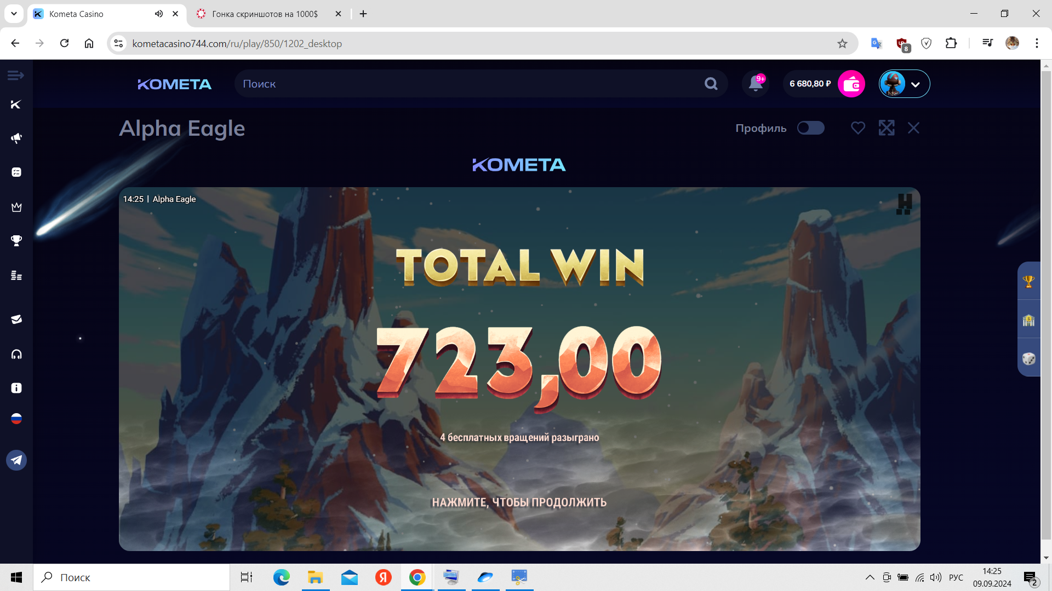The height and width of the screenshot is (591, 1052).
Task: Toggle the Профиль switch
Action: 810,128
